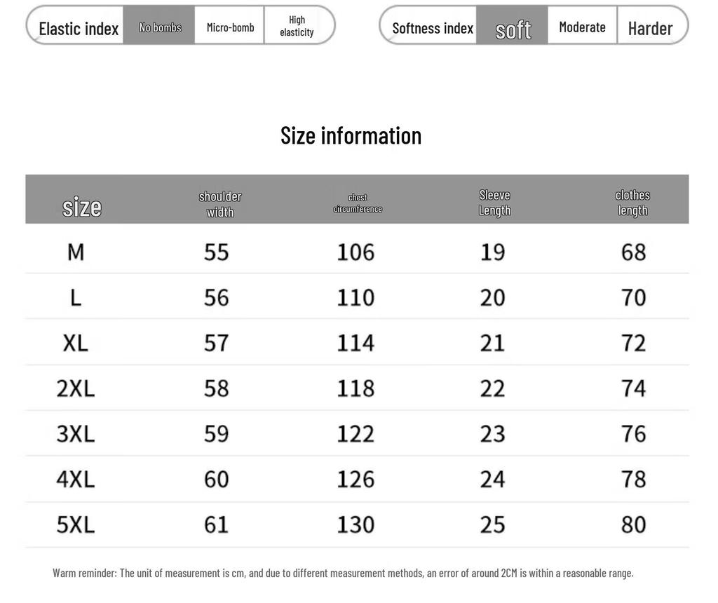Select the 5XL size row label
This screenshot has height=603, width=718.
tap(76, 524)
